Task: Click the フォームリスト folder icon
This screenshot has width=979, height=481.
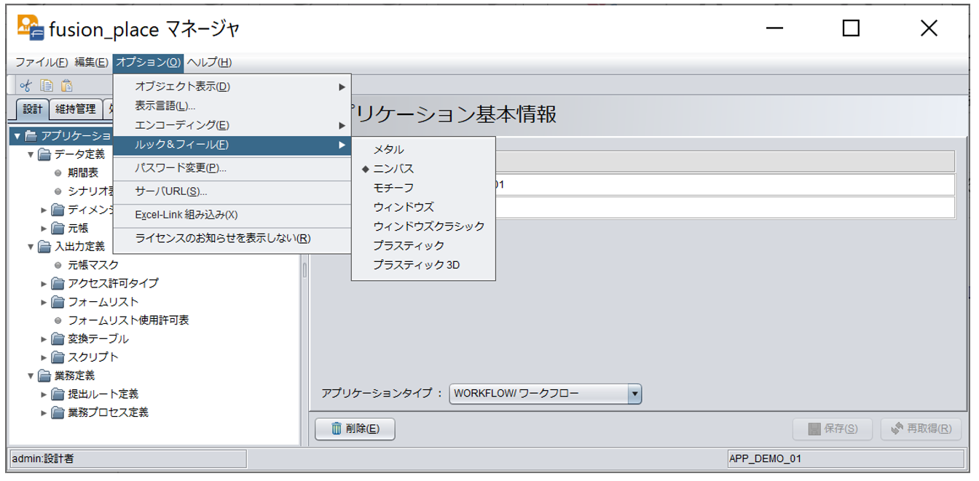Action: [58, 302]
